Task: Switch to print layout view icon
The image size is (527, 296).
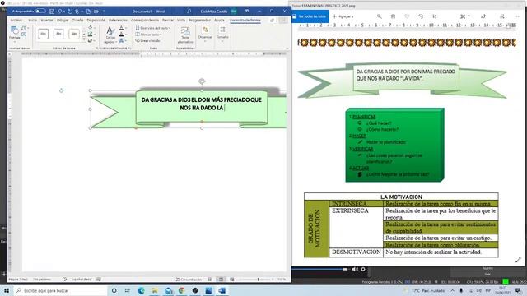Action: (x=221, y=280)
